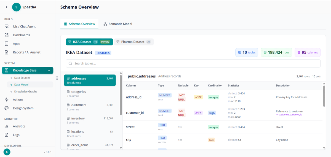Click the high cardinality badge
This screenshot has height=157, width=331.
coord(212,113)
